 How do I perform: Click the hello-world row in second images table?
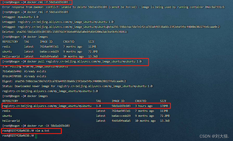(x=86, y=121)
